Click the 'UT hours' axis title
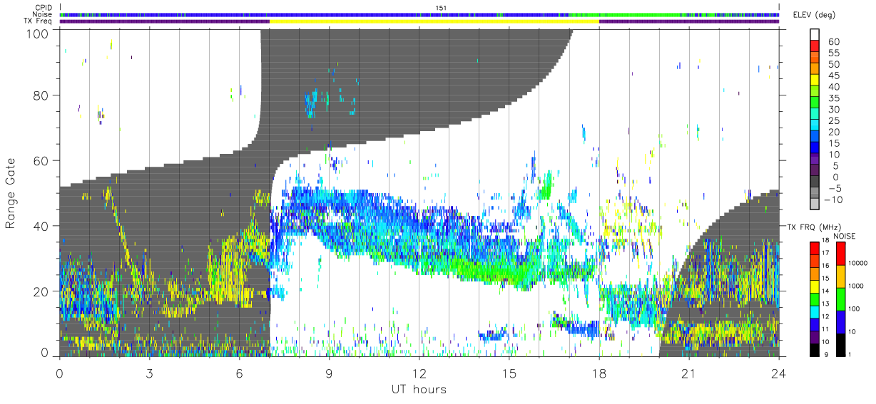 click(x=419, y=389)
